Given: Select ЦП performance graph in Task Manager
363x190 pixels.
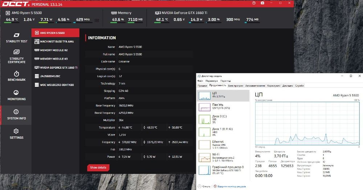Looking at the screenshot, I should tap(223, 96).
